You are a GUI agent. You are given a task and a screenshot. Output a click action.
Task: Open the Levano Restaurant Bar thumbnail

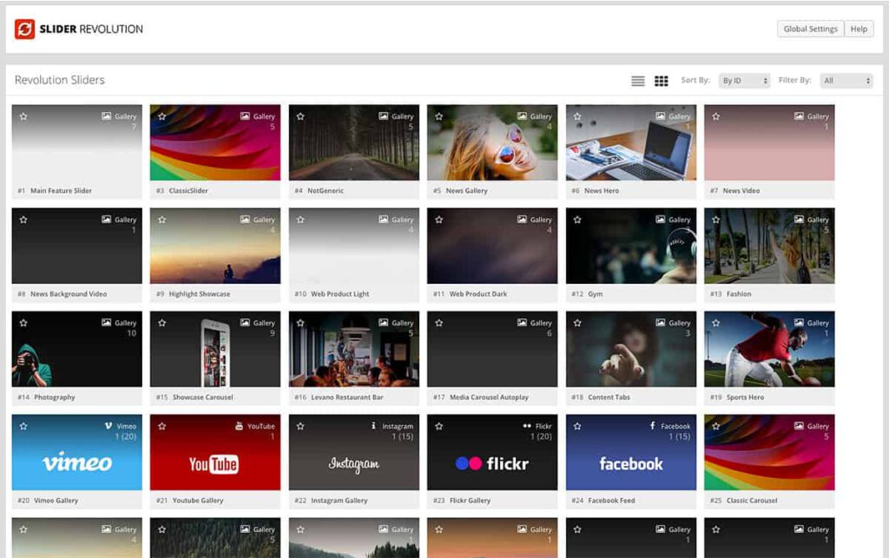[x=354, y=349]
